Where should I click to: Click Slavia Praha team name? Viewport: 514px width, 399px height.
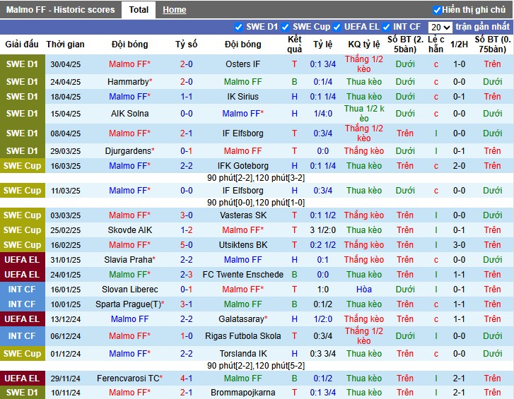(128, 260)
